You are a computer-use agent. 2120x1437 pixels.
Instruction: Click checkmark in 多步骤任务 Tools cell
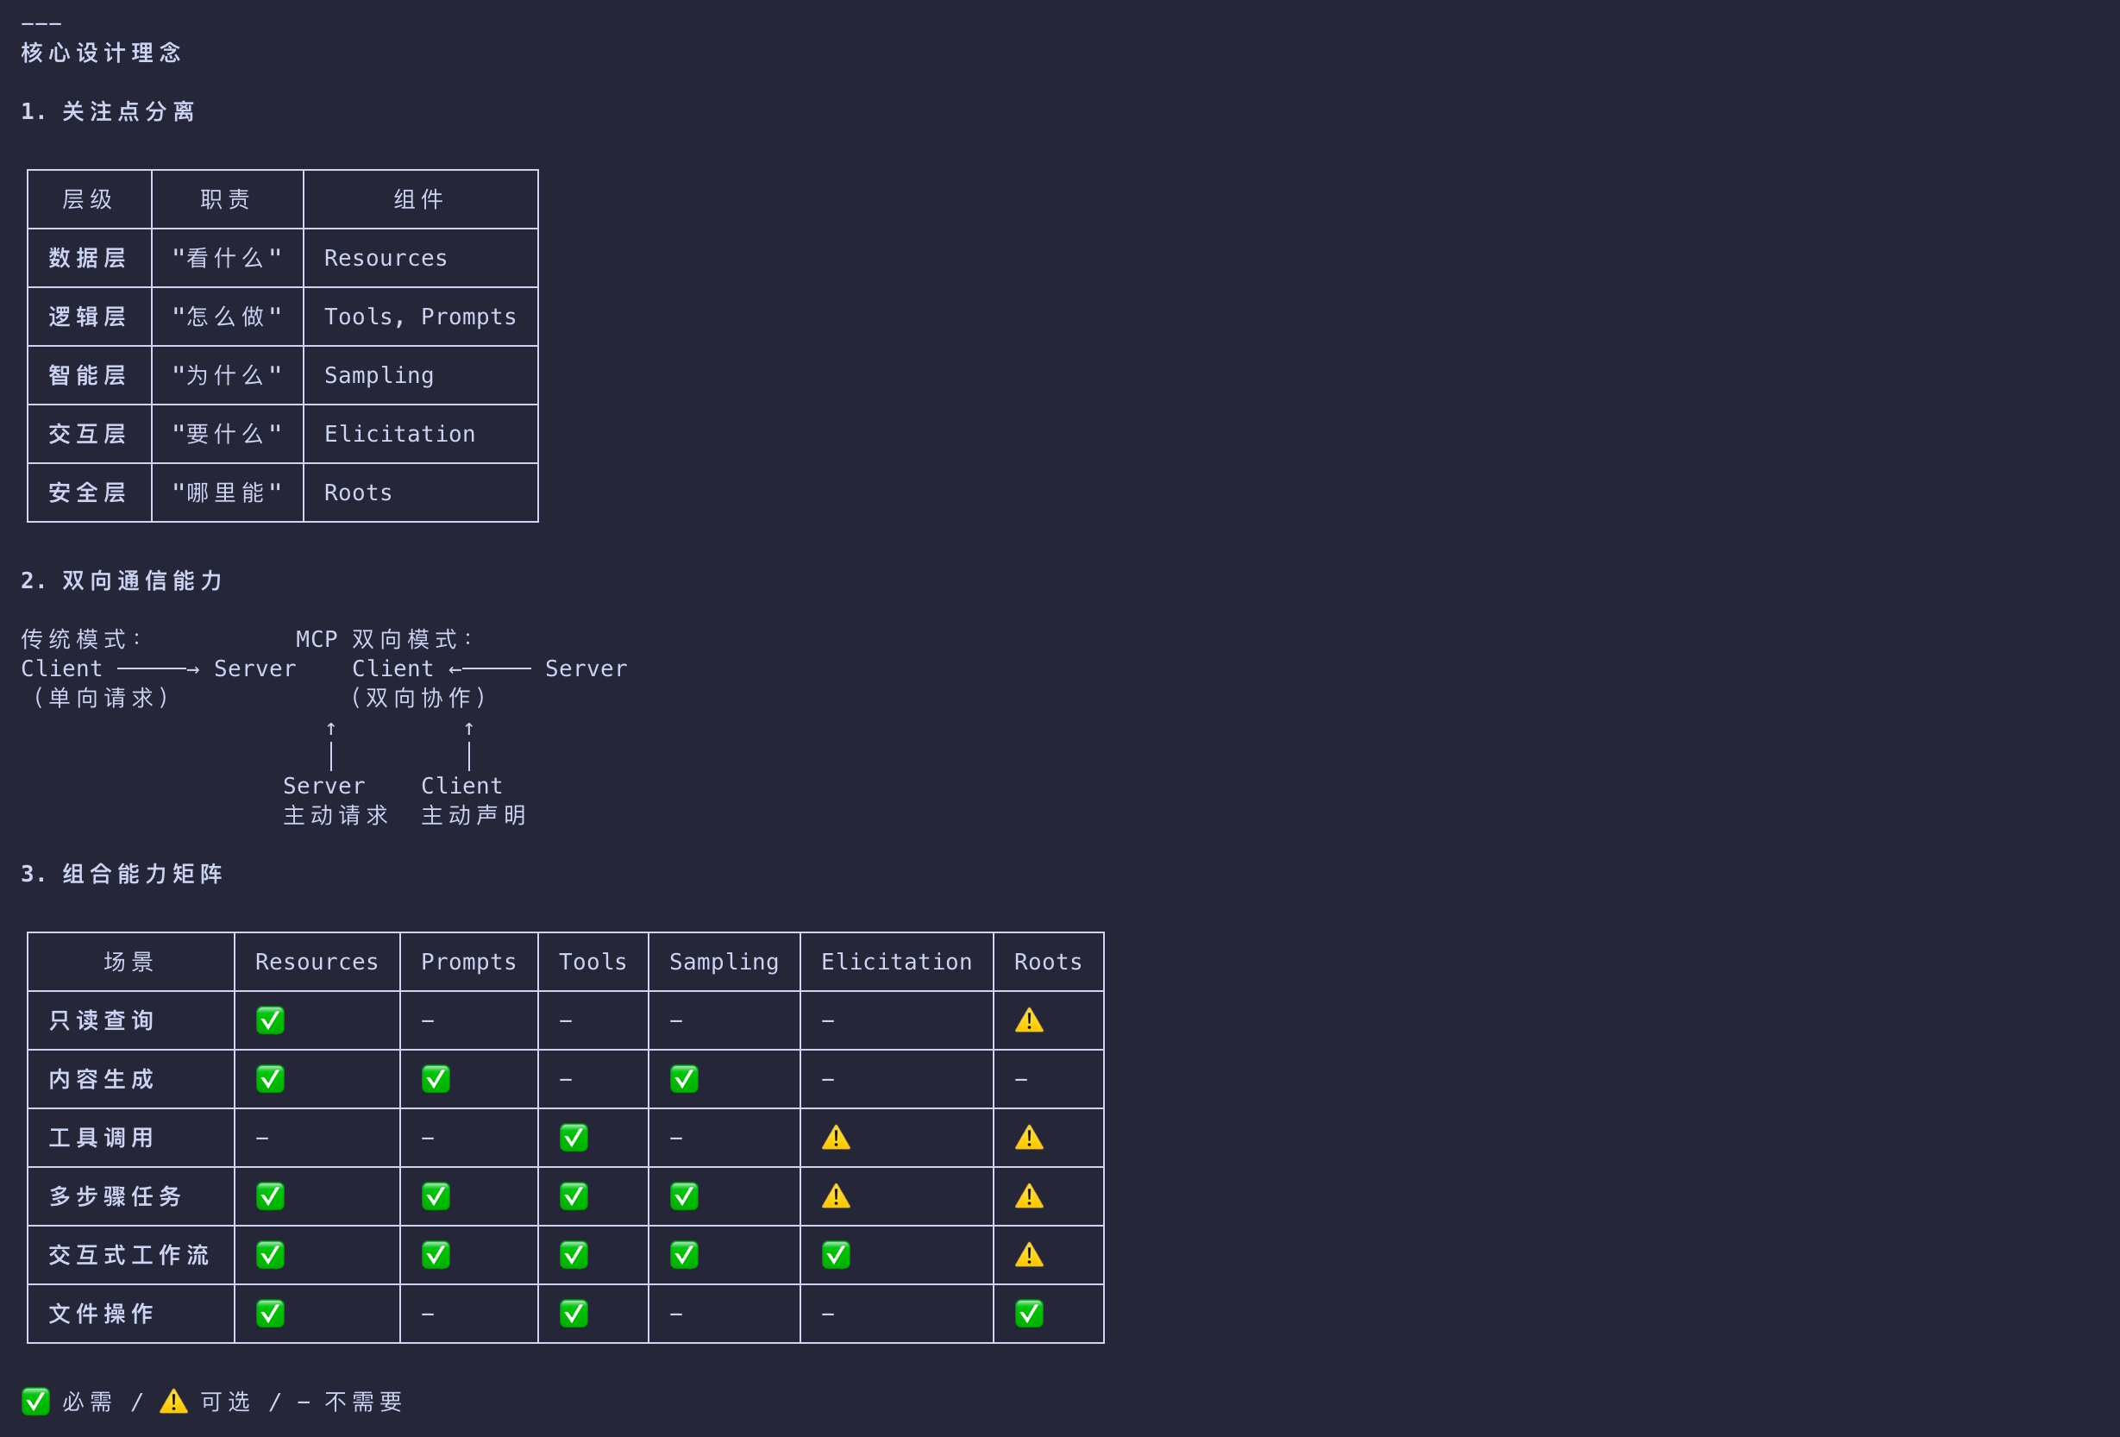click(574, 1196)
